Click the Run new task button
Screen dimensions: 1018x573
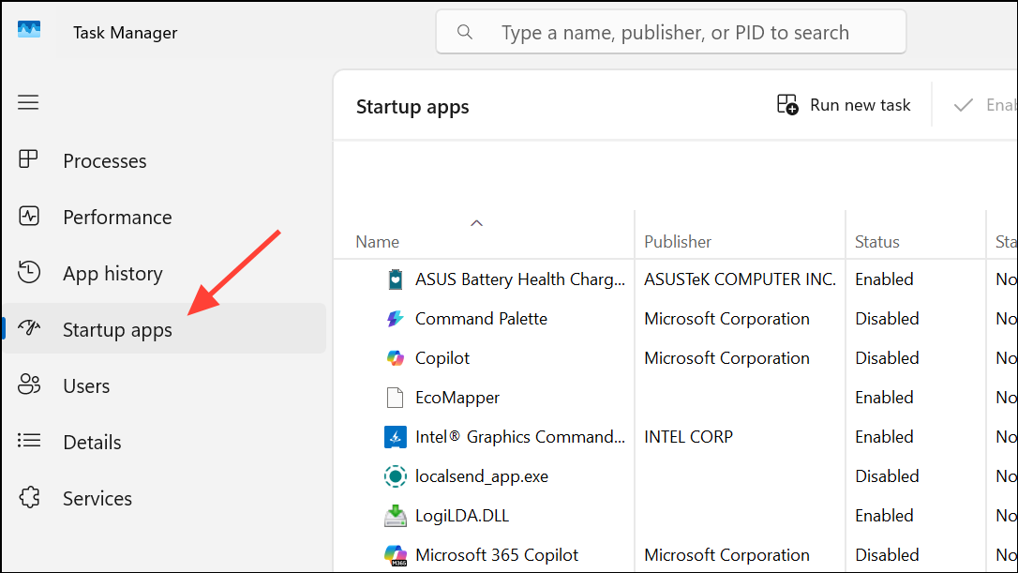pos(843,104)
